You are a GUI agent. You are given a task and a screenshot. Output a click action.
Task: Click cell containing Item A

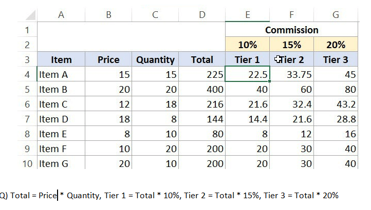[x=61, y=75]
